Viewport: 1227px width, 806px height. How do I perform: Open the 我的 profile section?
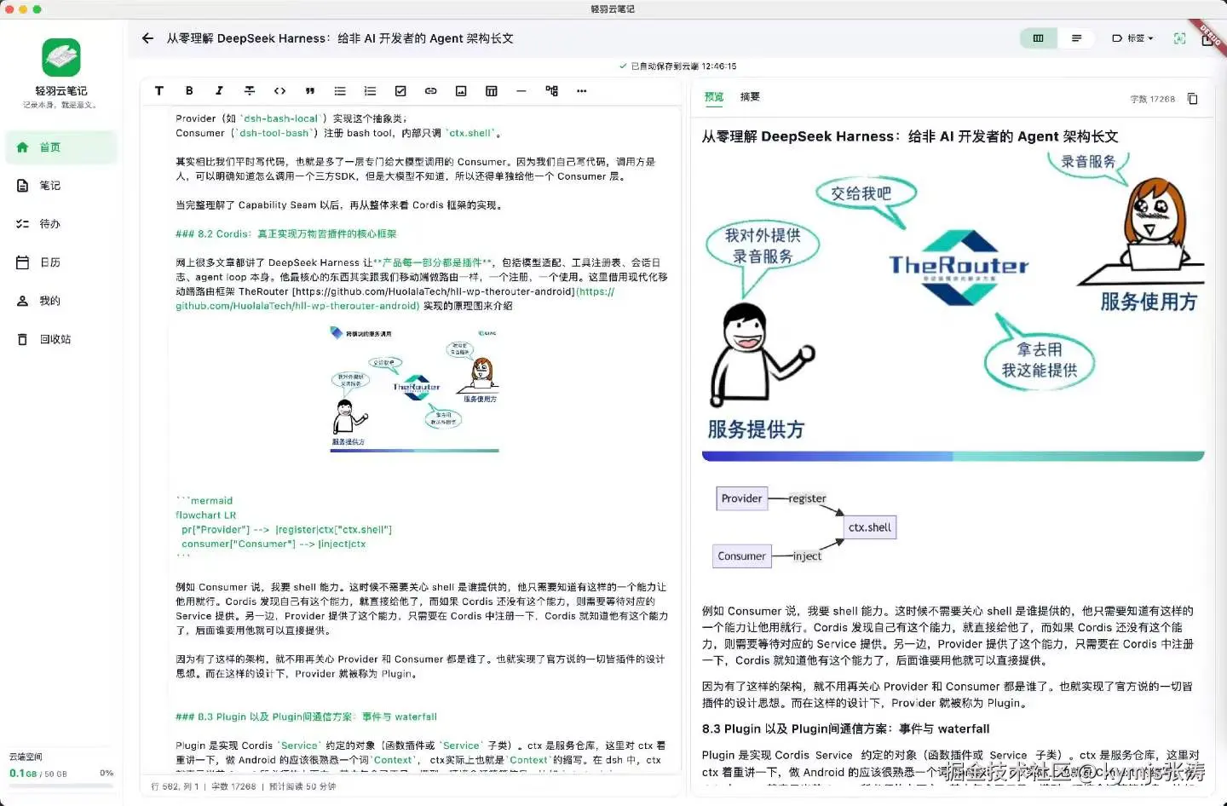pos(61,301)
